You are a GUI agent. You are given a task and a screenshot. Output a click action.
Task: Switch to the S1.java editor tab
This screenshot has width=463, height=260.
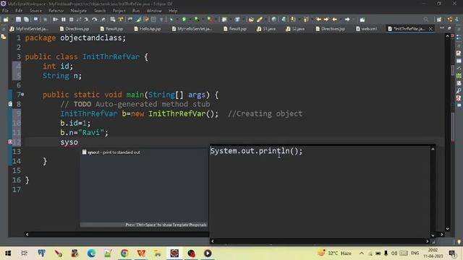[266, 29]
